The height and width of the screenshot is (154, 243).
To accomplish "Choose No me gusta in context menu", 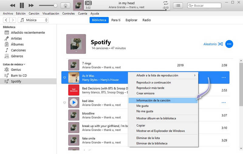I will pyautogui.click(x=163, y=111).
